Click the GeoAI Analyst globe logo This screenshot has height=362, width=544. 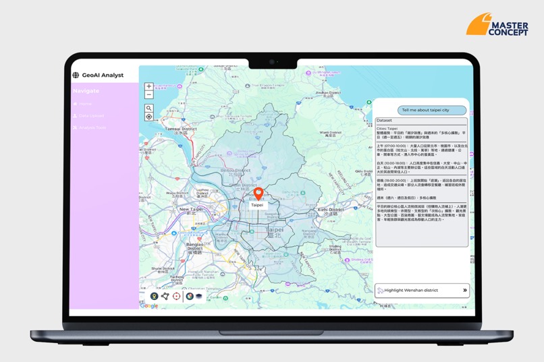pos(76,75)
